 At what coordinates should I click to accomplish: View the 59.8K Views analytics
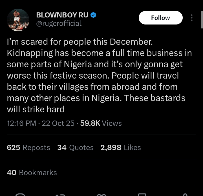(101, 123)
